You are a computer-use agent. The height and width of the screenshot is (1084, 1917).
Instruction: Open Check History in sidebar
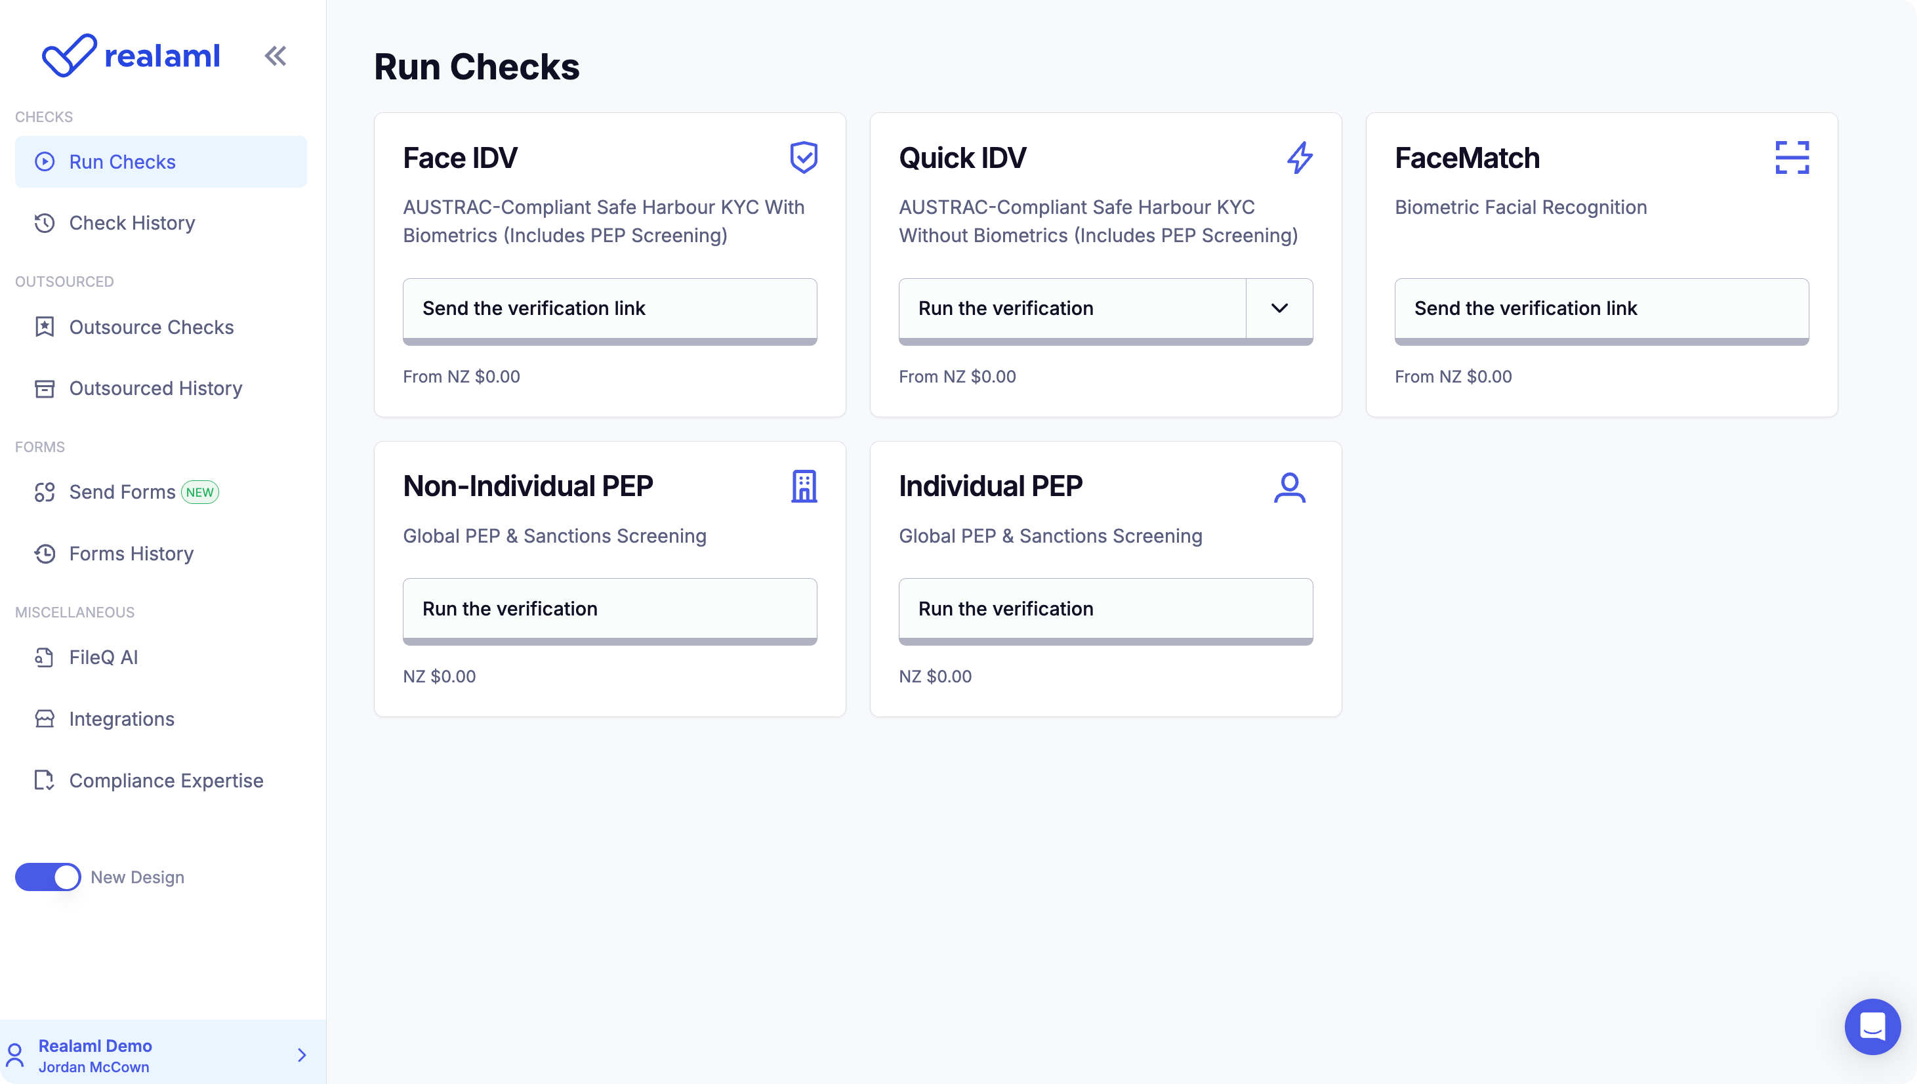click(x=132, y=223)
